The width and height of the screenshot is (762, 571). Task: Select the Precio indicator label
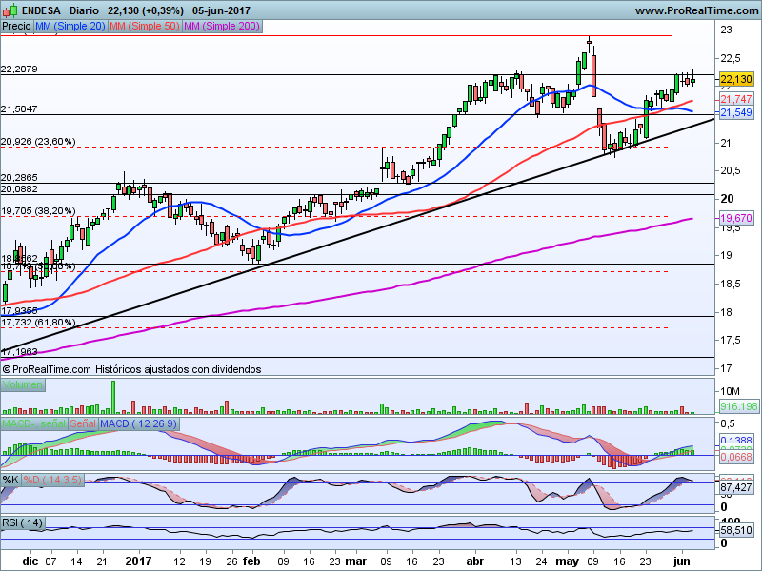coord(16,28)
